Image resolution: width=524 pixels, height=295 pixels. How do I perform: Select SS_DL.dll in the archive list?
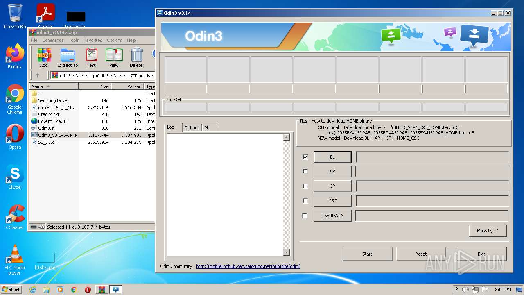click(92, 142)
